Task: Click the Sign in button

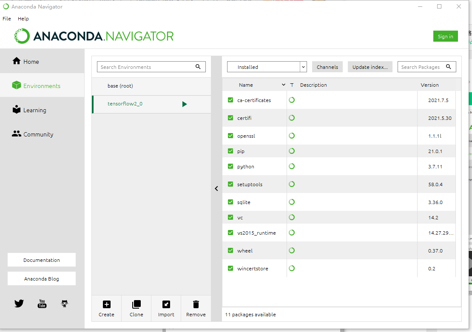Action: [446, 37]
